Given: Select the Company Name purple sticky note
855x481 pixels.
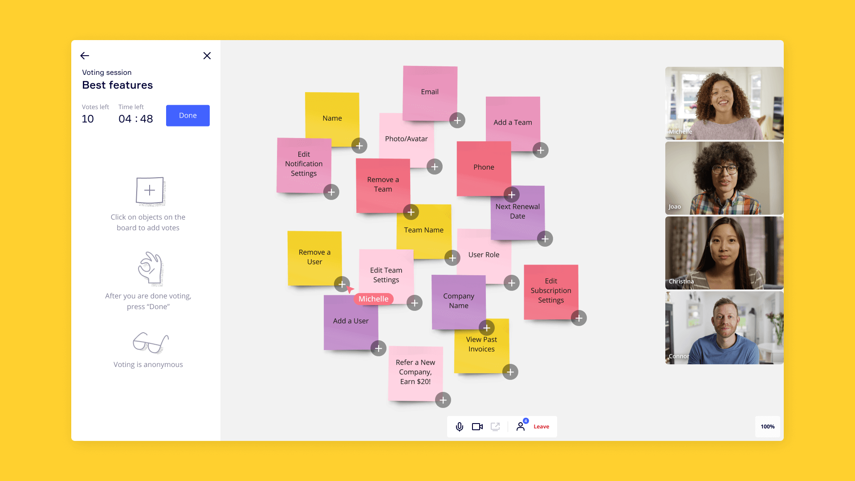Looking at the screenshot, I should click(459, 300).
